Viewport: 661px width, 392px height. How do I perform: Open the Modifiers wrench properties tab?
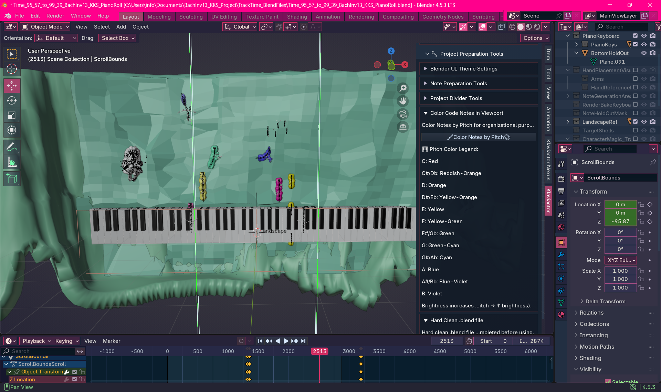(561, 255)
